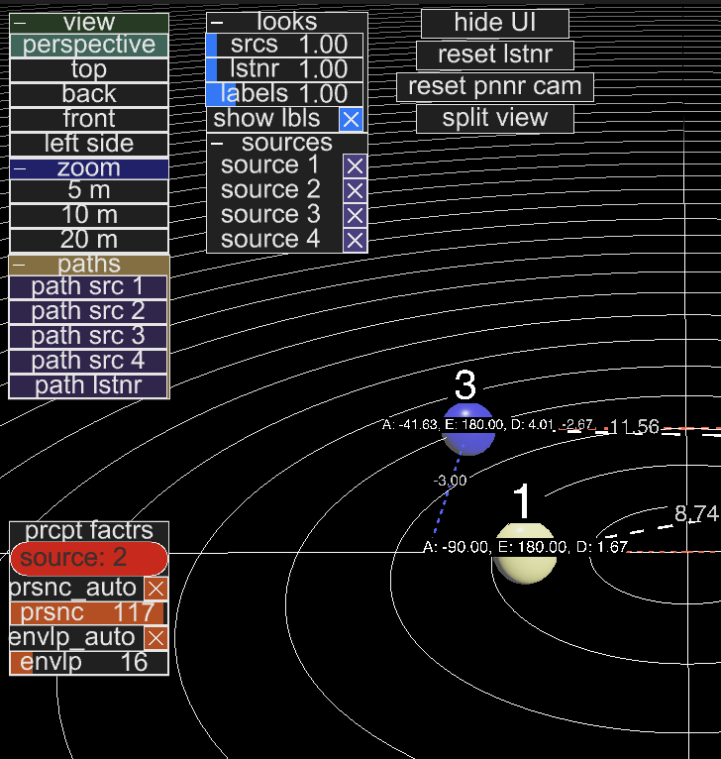Click reset pnnr cam button
The height and width of the screenshot is (759, 721).
[495, 87]
